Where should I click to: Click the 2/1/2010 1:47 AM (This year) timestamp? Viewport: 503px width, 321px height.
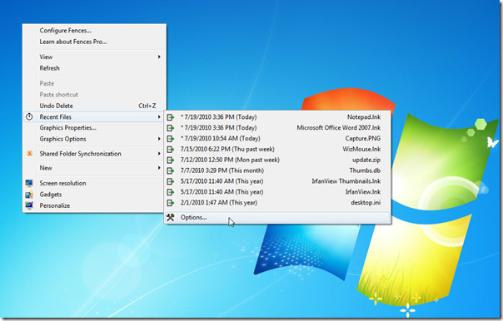[219, 202]
